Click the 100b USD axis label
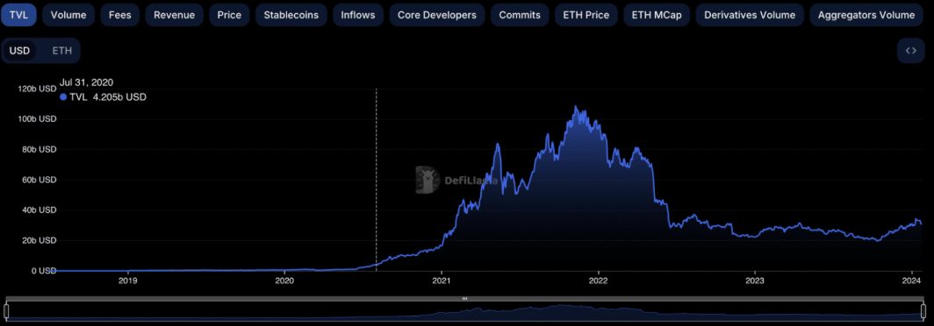Image resolution: width=934 pixels, height=326 pixels. pyautogui.click(x=37, y=119)
